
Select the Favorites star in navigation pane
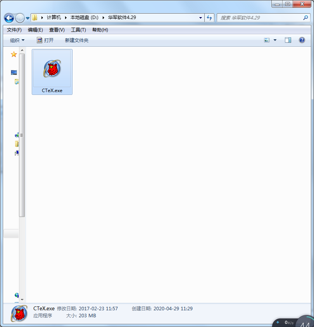coord(14,54)
